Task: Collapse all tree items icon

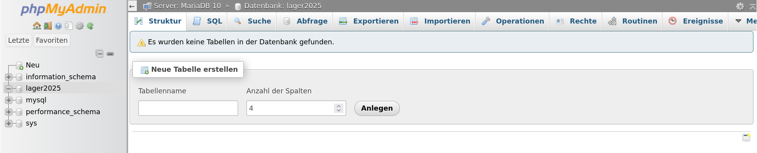Action: (100, 54)
